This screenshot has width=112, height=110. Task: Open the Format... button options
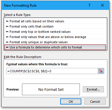93,89
